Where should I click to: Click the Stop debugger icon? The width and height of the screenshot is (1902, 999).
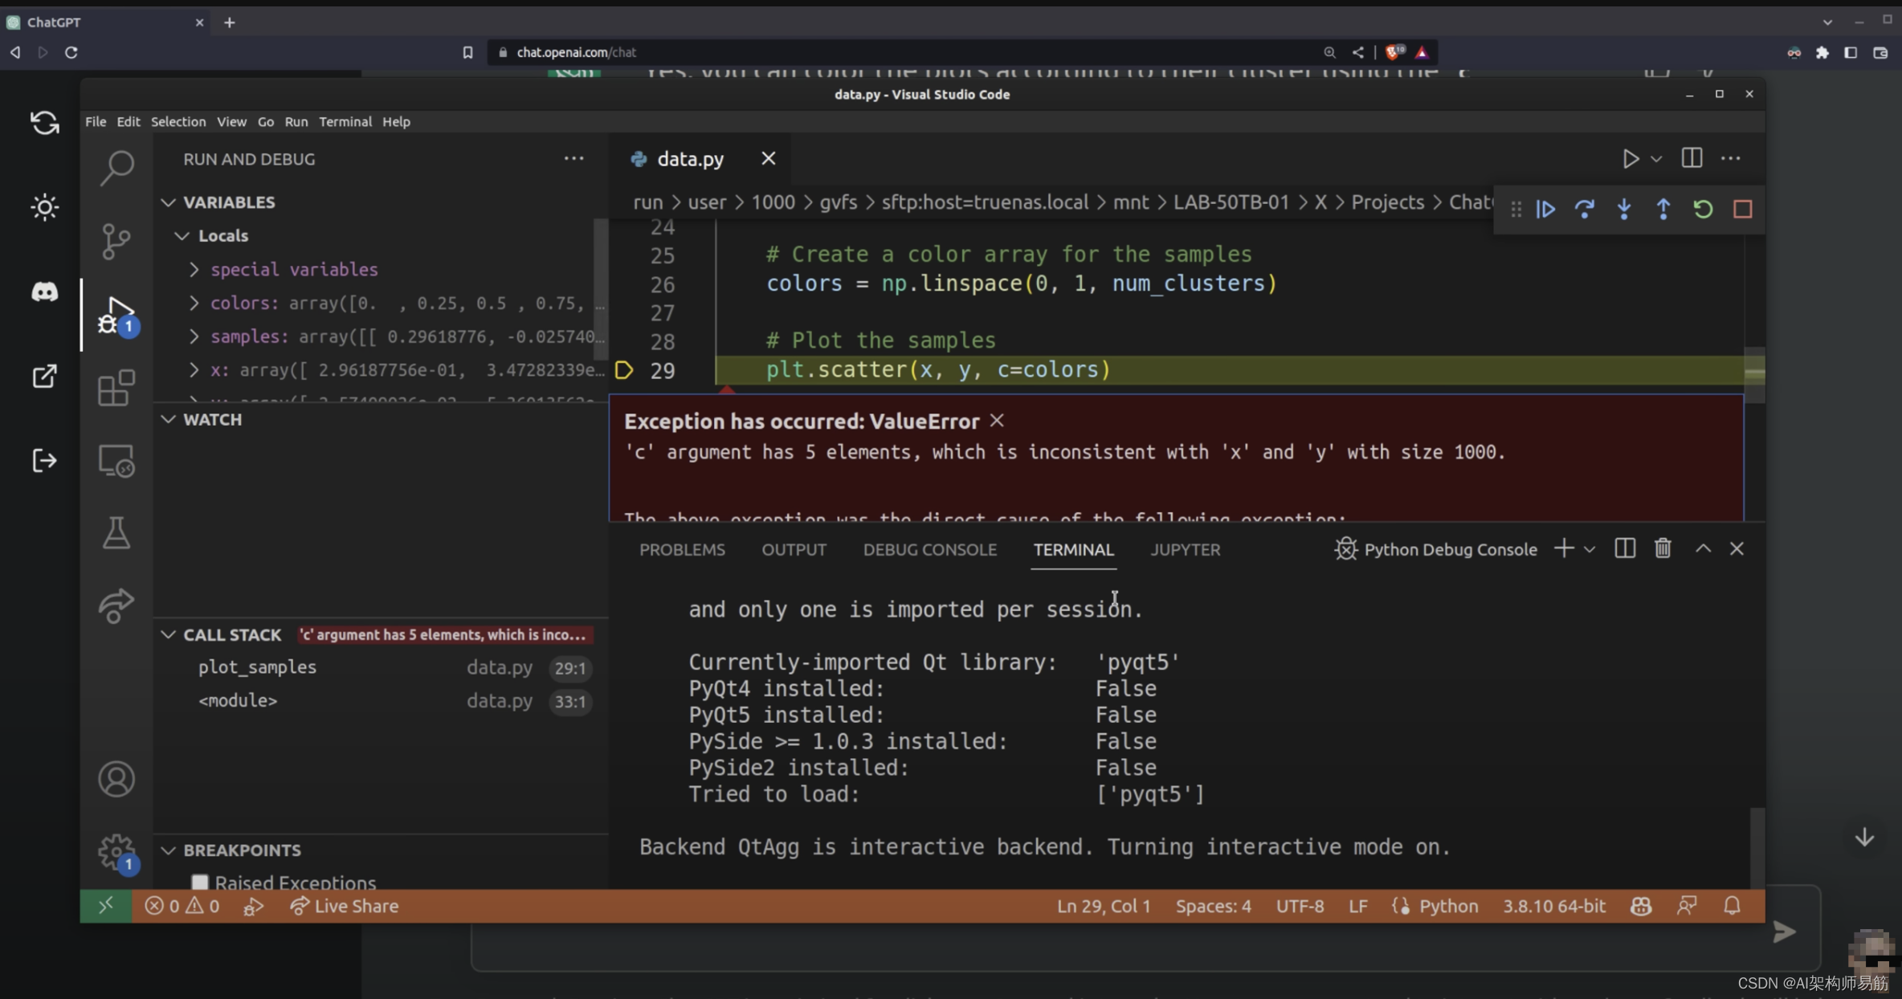pos(1741,209)
